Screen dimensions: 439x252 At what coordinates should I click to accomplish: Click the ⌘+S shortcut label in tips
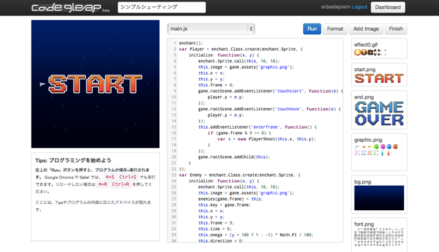[110, 177]
